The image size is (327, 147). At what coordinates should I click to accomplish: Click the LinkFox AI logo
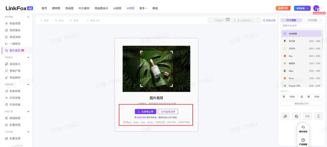point(19,8)
